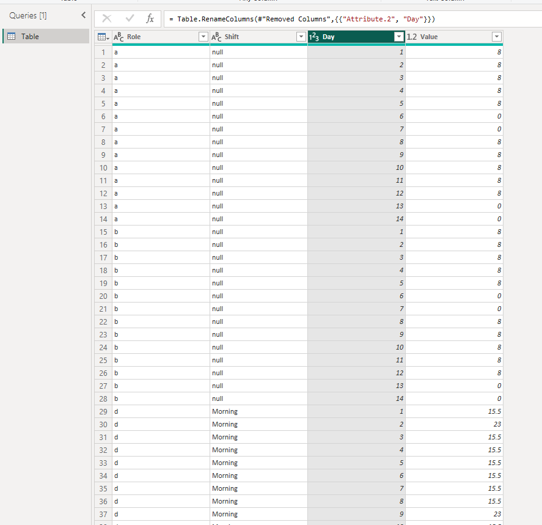Click Value cell 8 in row 3

click(454, 78)
